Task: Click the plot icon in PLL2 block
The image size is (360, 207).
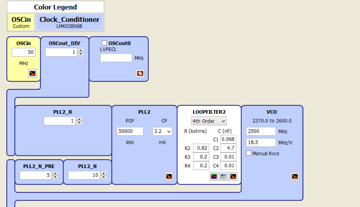Action: 169,176
